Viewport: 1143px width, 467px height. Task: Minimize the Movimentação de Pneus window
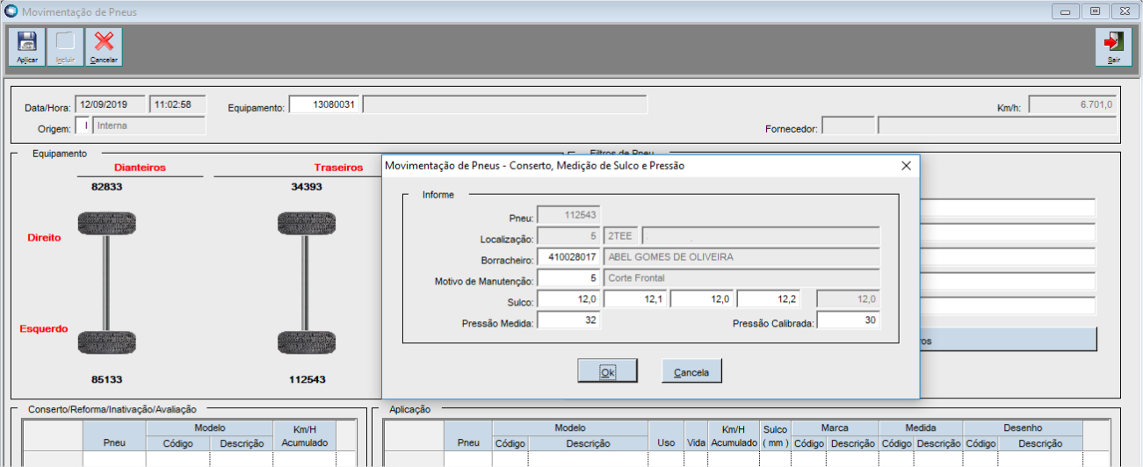click(1066, 11)
